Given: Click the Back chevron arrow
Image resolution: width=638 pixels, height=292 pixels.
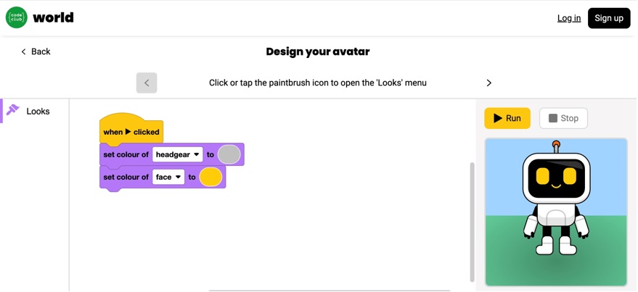Looking at the screenshot, I should point(23,51).
